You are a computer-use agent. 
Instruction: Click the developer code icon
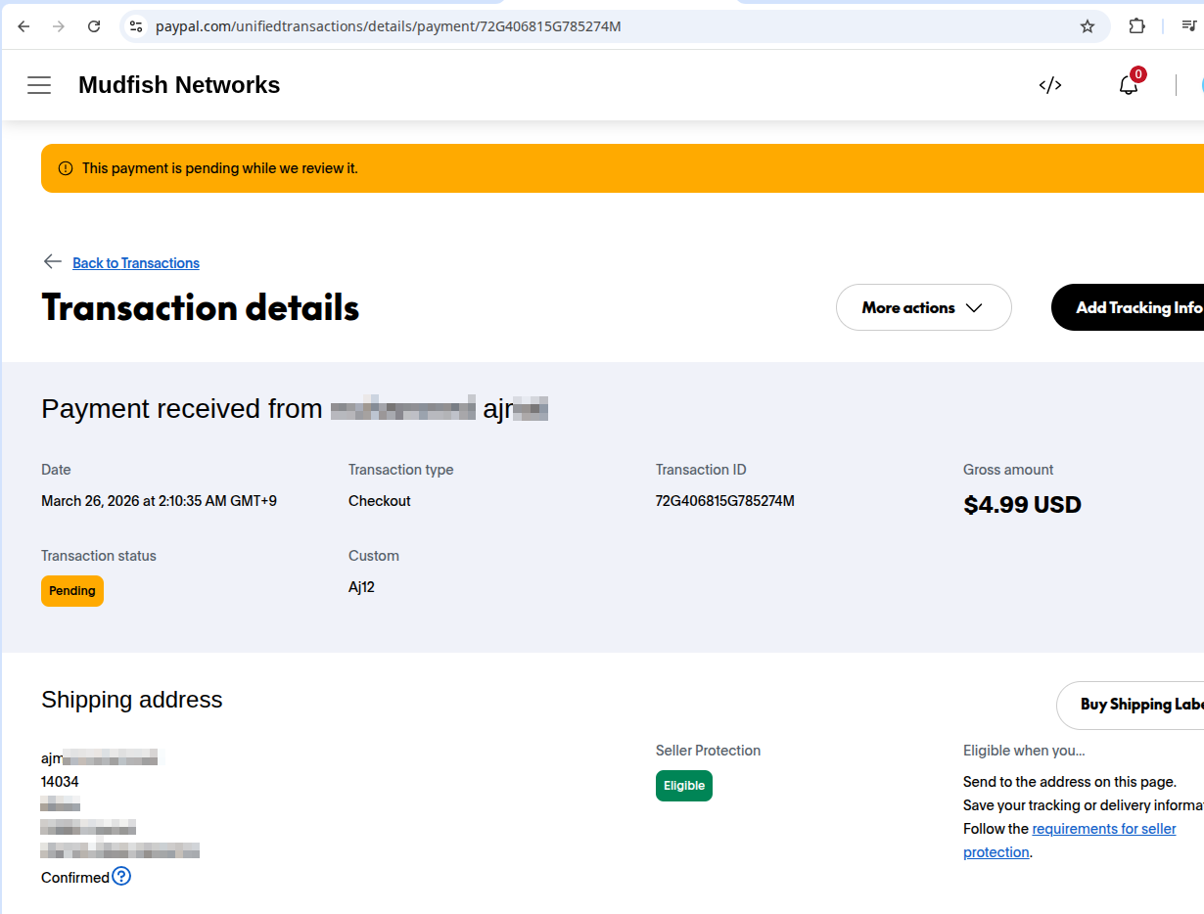click(x=1049, y=85)
